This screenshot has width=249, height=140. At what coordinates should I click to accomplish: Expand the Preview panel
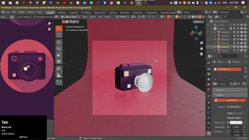(230, 90)
